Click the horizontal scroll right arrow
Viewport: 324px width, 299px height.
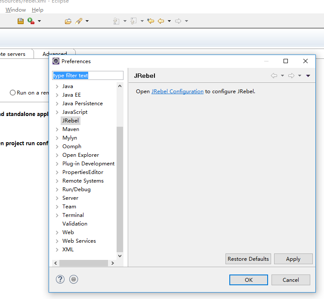(113, 263)
